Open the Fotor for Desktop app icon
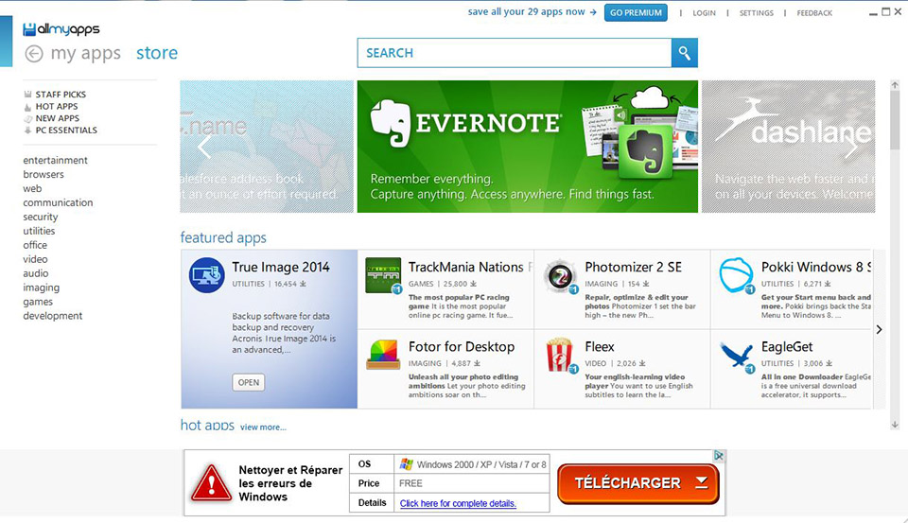This screenshot has width=908, height=523. tap(383, 355)
